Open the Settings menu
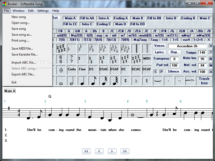Screen dimensions: 215x161 (43, 11)
